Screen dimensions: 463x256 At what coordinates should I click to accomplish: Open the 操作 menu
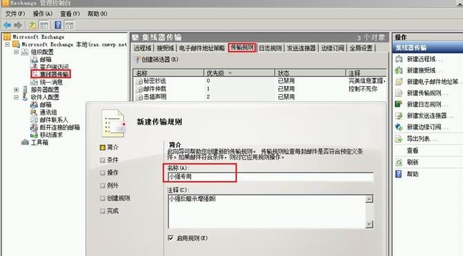[x=43, y=14]
